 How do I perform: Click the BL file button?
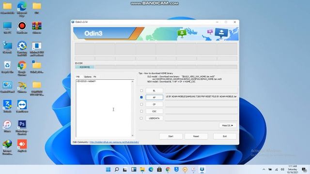click(x=154, y=90)
